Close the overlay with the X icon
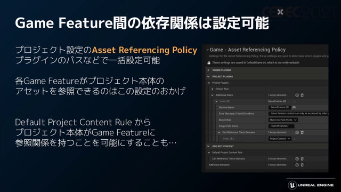The height and width of the screenshot is (192, 341). coord(280,12)
